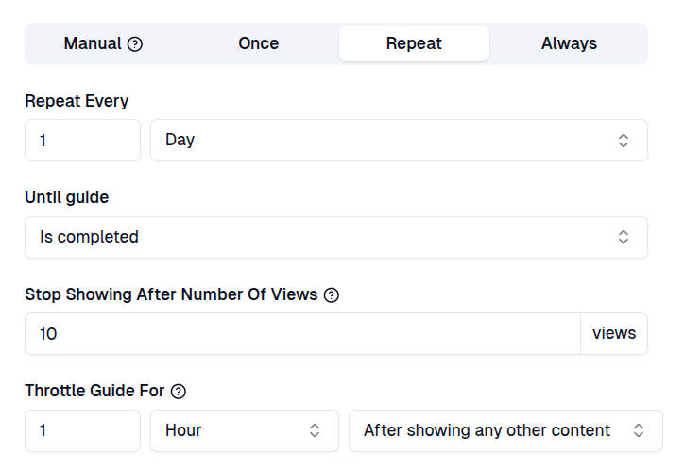This screenshot has width=684, height=470.
Task: Click the views suffix label
Action: click(614, 334)
